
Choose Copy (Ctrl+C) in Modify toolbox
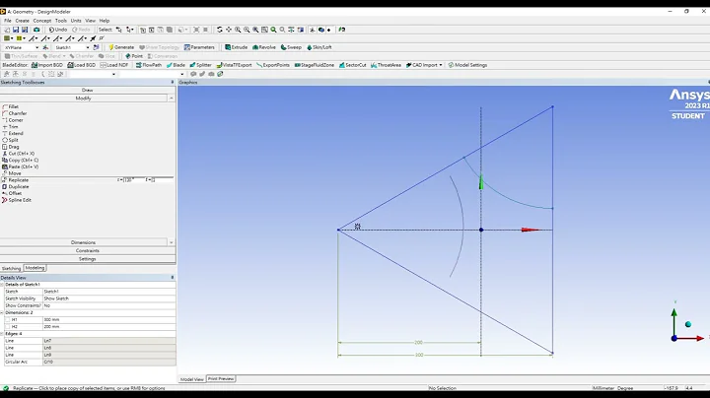(x=20, y=161)
